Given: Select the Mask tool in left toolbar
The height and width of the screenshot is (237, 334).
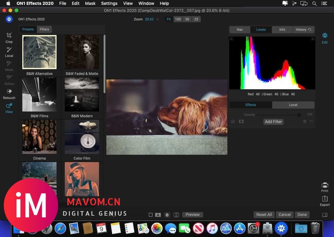Looking at the screenshot, I should tap(9, 66).
